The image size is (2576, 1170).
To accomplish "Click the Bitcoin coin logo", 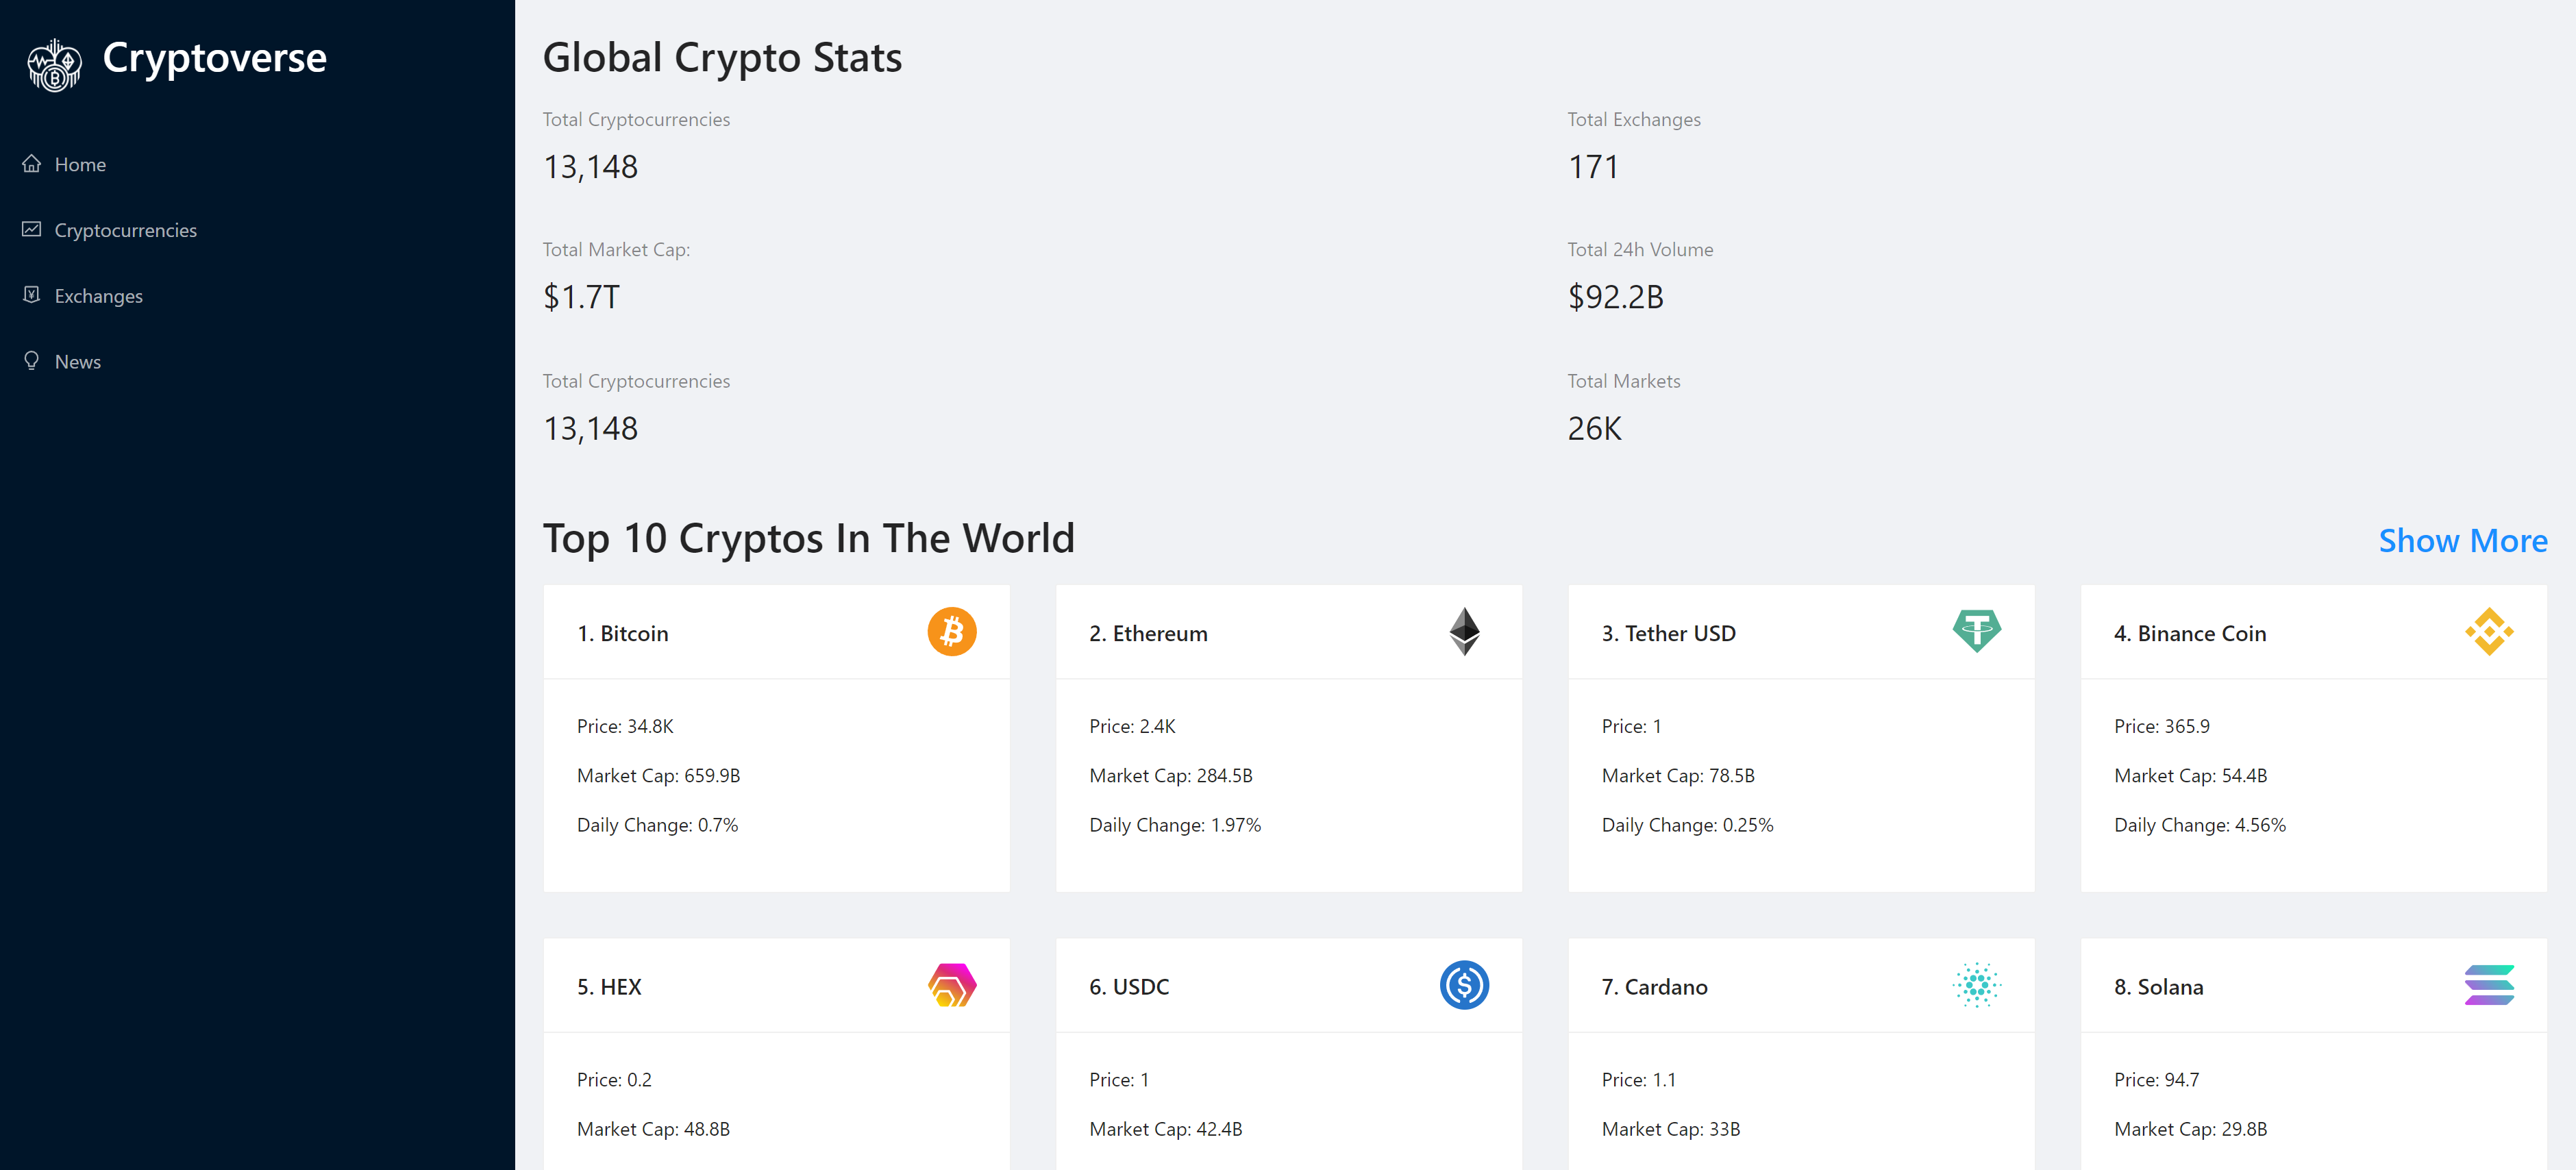I will pos(952,632).
